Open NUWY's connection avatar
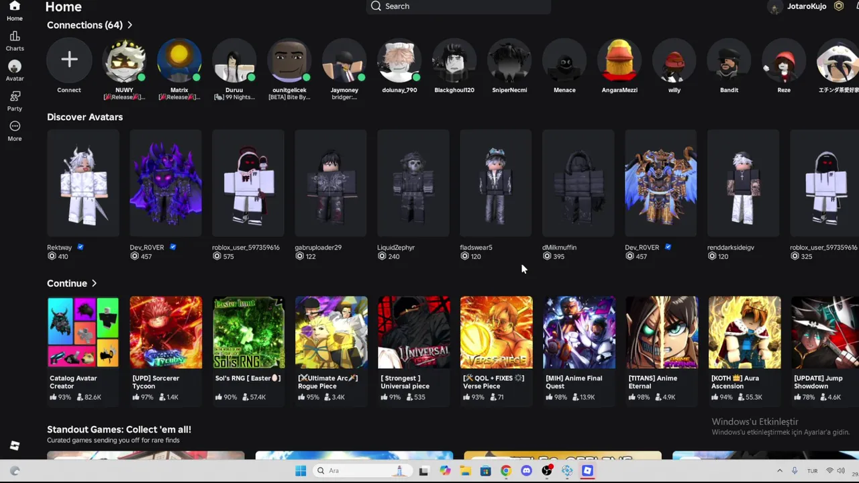 pyautogui.click(x=124, y=60)
